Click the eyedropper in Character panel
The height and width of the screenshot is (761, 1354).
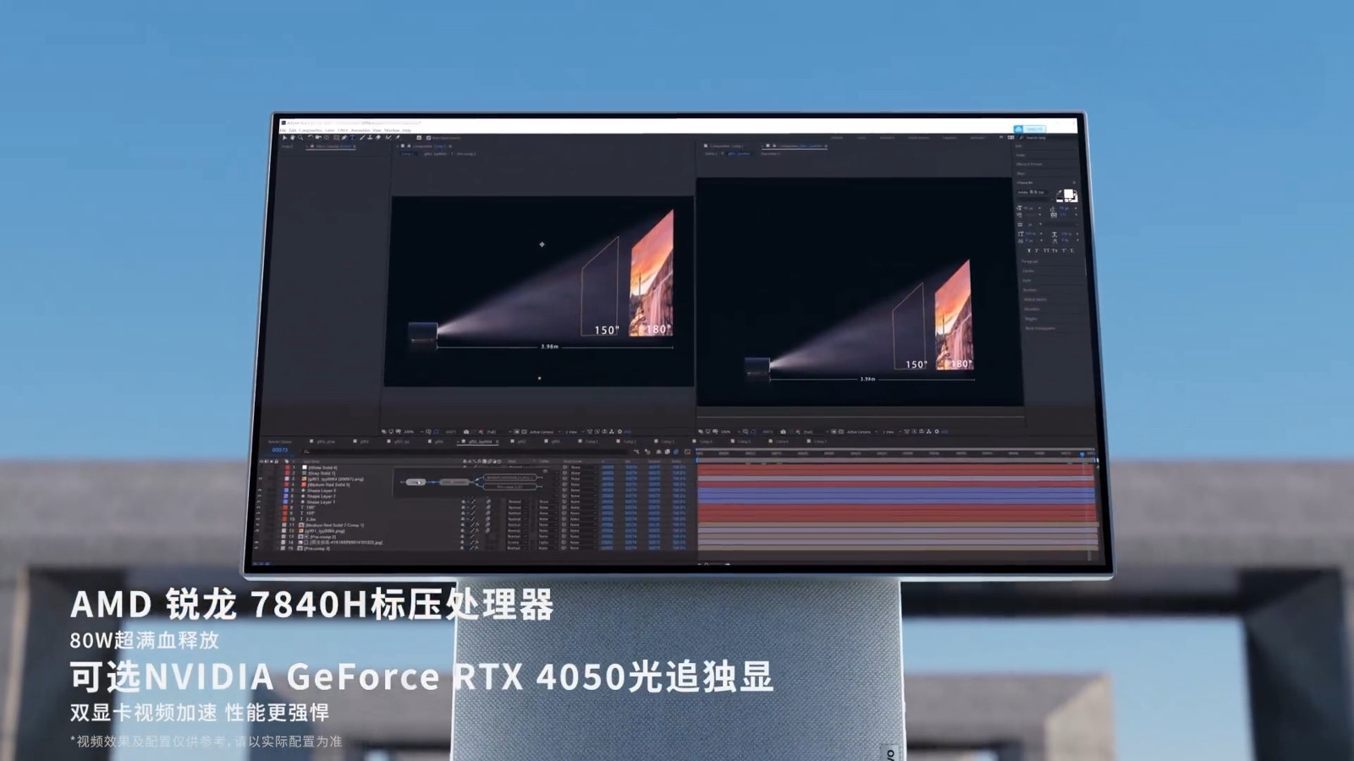1060,192
